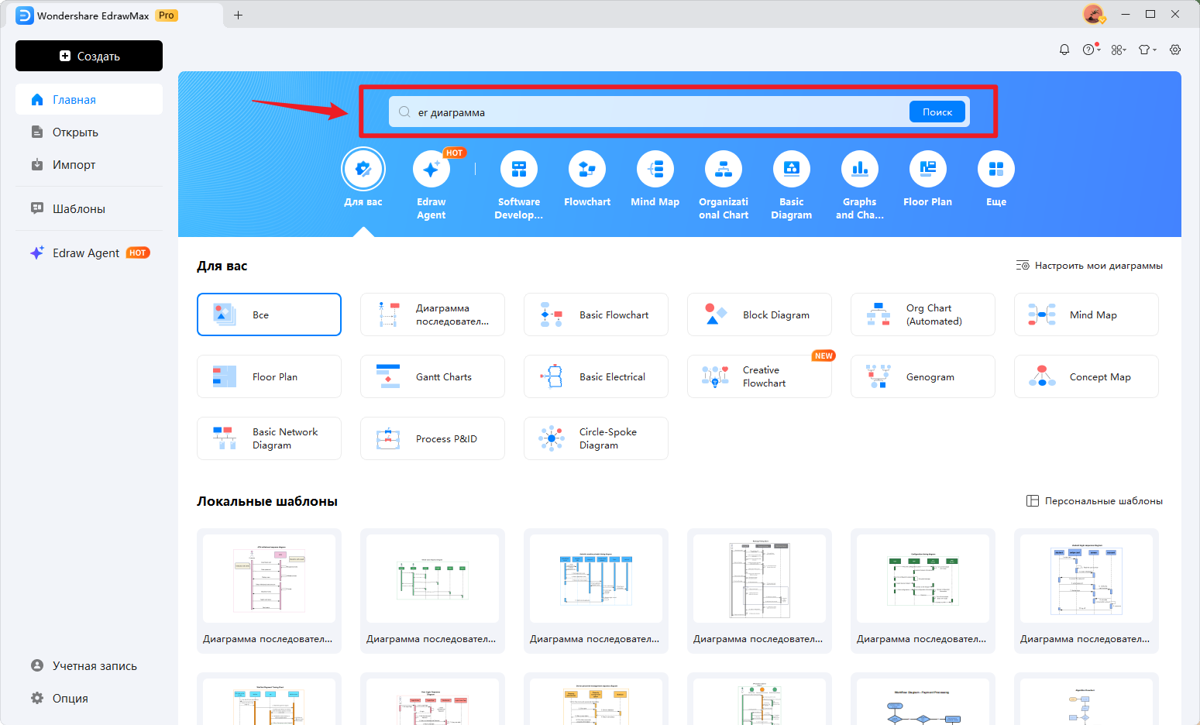The width and height of the screenshot is (1200, 725).
Task: Click the 'er диаграмма' search field
Action: 658,112
